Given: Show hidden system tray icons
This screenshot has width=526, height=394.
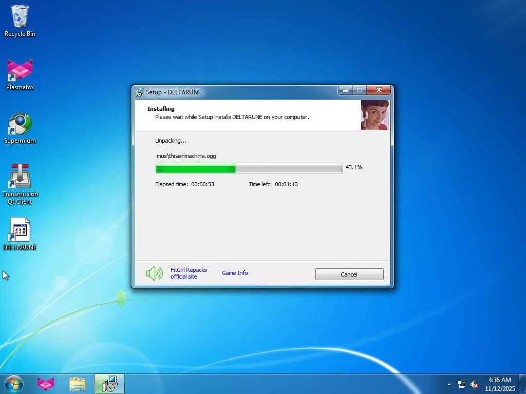Looking at the screenshot, I should point(449,384).
